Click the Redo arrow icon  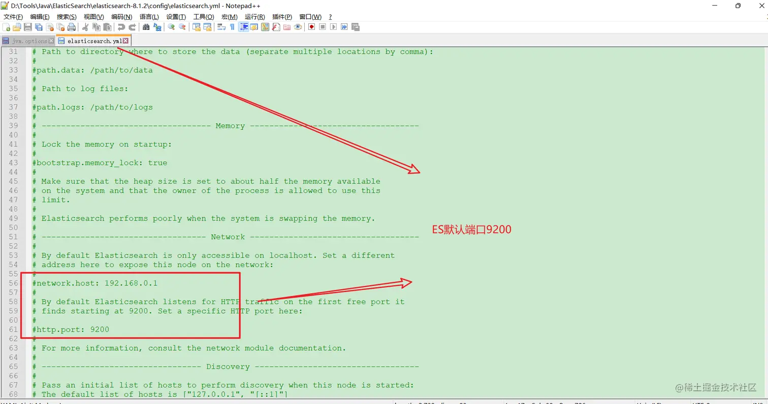point(132,27)
